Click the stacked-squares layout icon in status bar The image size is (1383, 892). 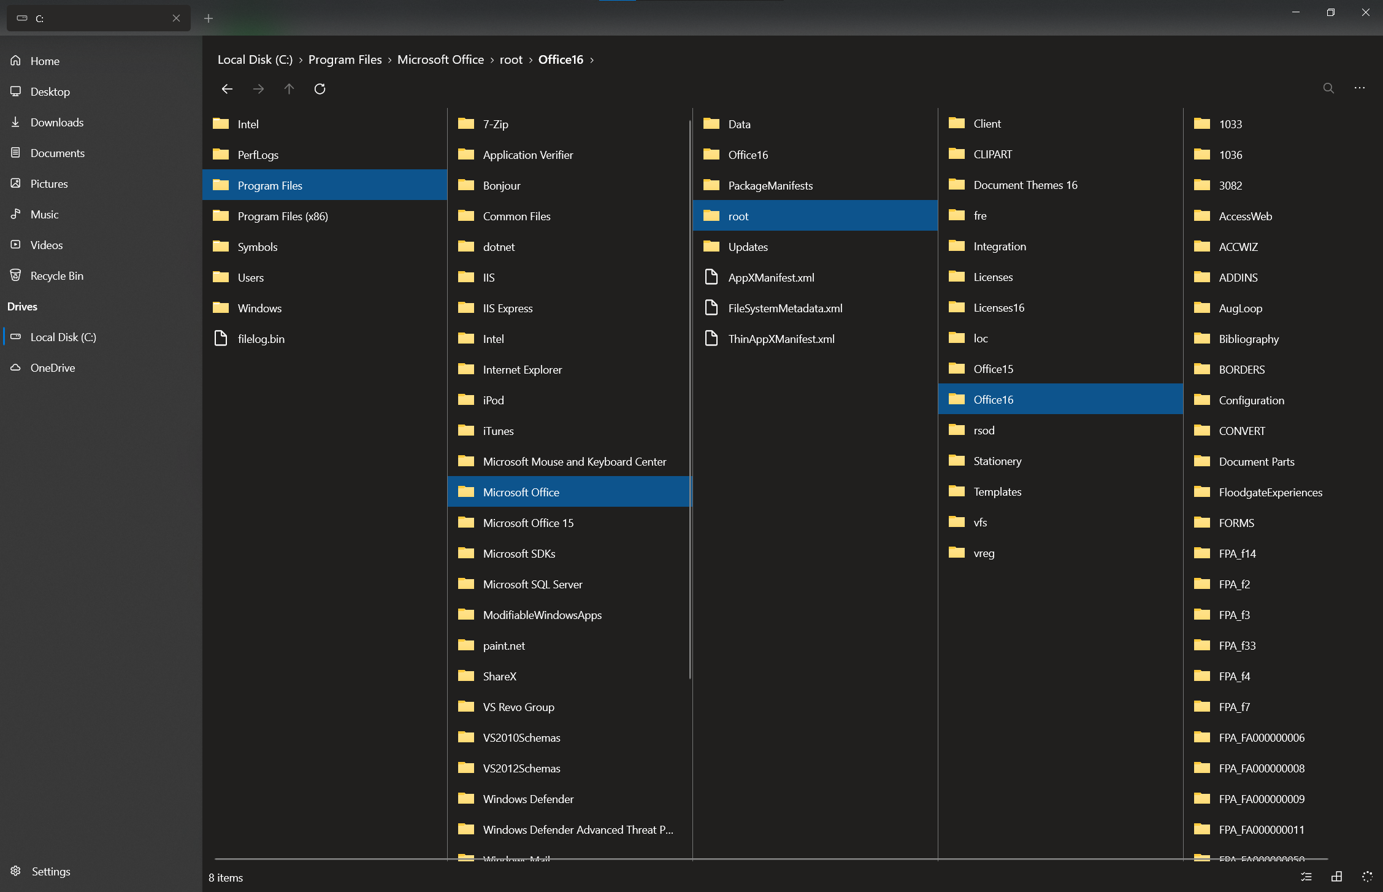coord(1337,877)
